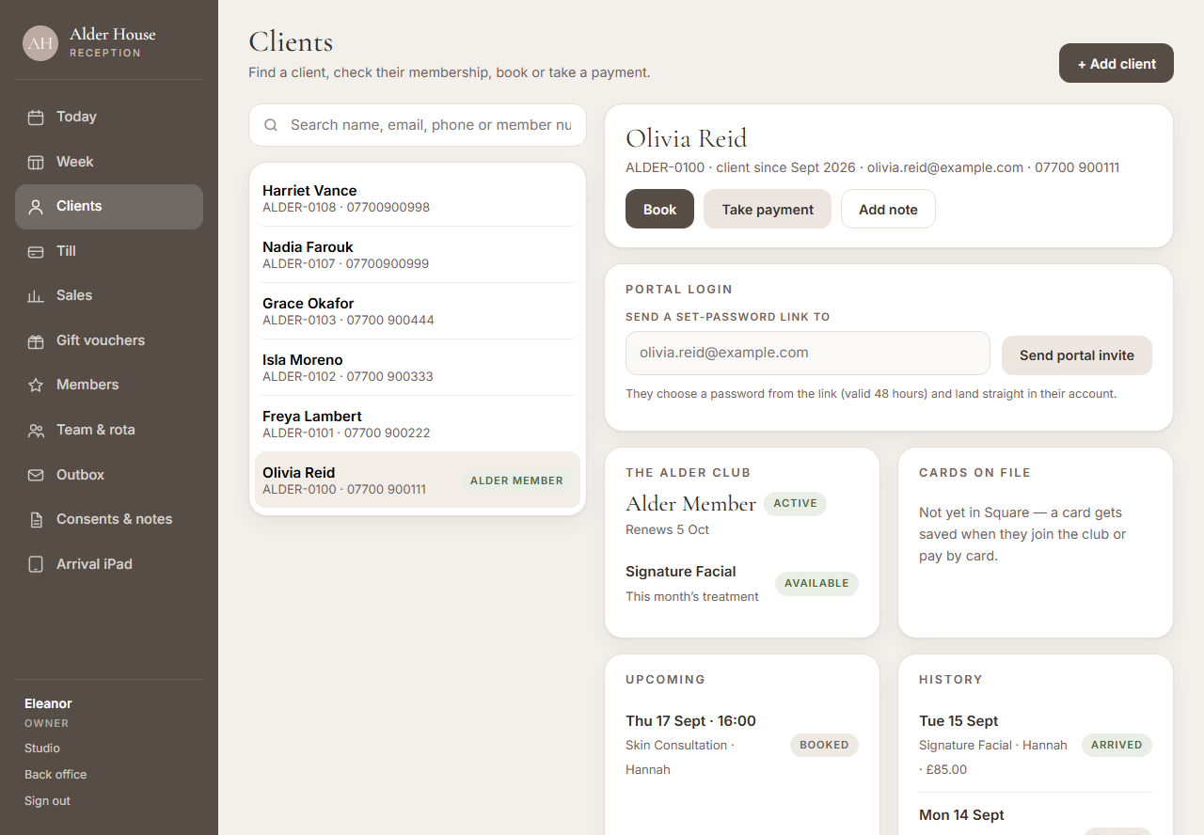Select client Grace Okafor

(418, 311)
